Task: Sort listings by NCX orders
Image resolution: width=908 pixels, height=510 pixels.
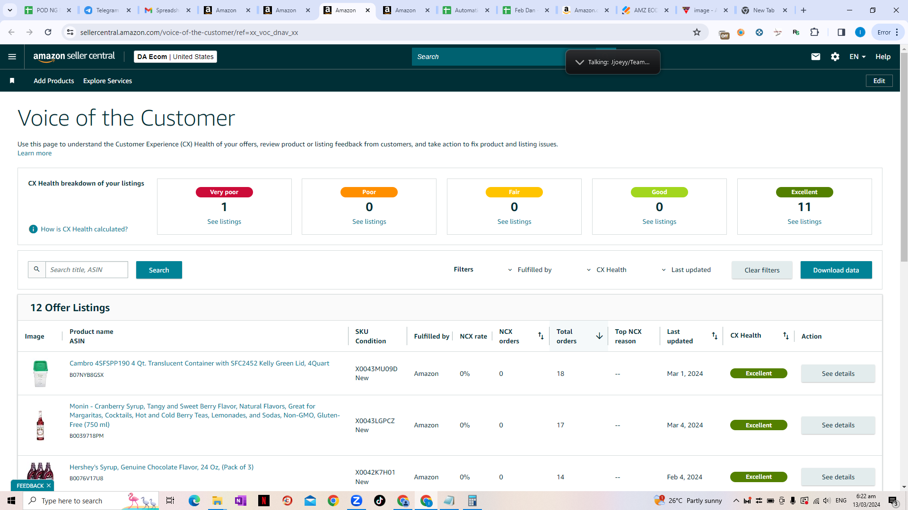Action: [x=541, y=336]
